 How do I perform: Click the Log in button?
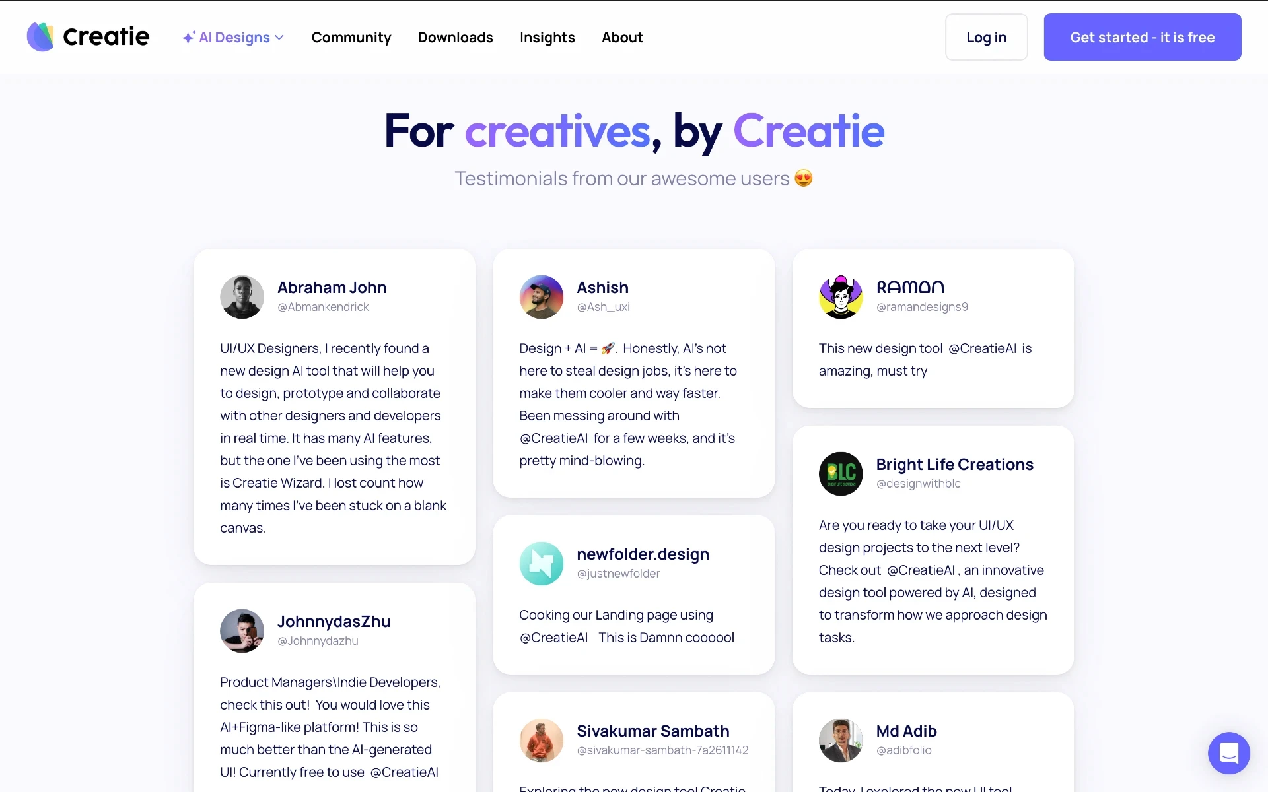coord(987,36)
